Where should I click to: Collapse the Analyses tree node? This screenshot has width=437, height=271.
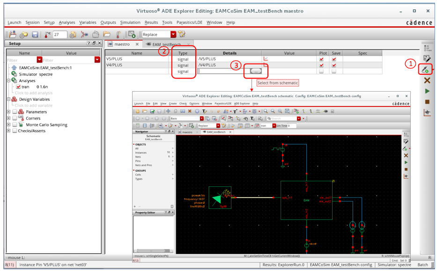click(x=8, y=81)
